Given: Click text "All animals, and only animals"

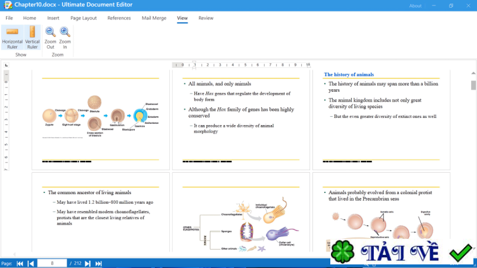Looking at the screenshot, I should [x=219, y=84].
